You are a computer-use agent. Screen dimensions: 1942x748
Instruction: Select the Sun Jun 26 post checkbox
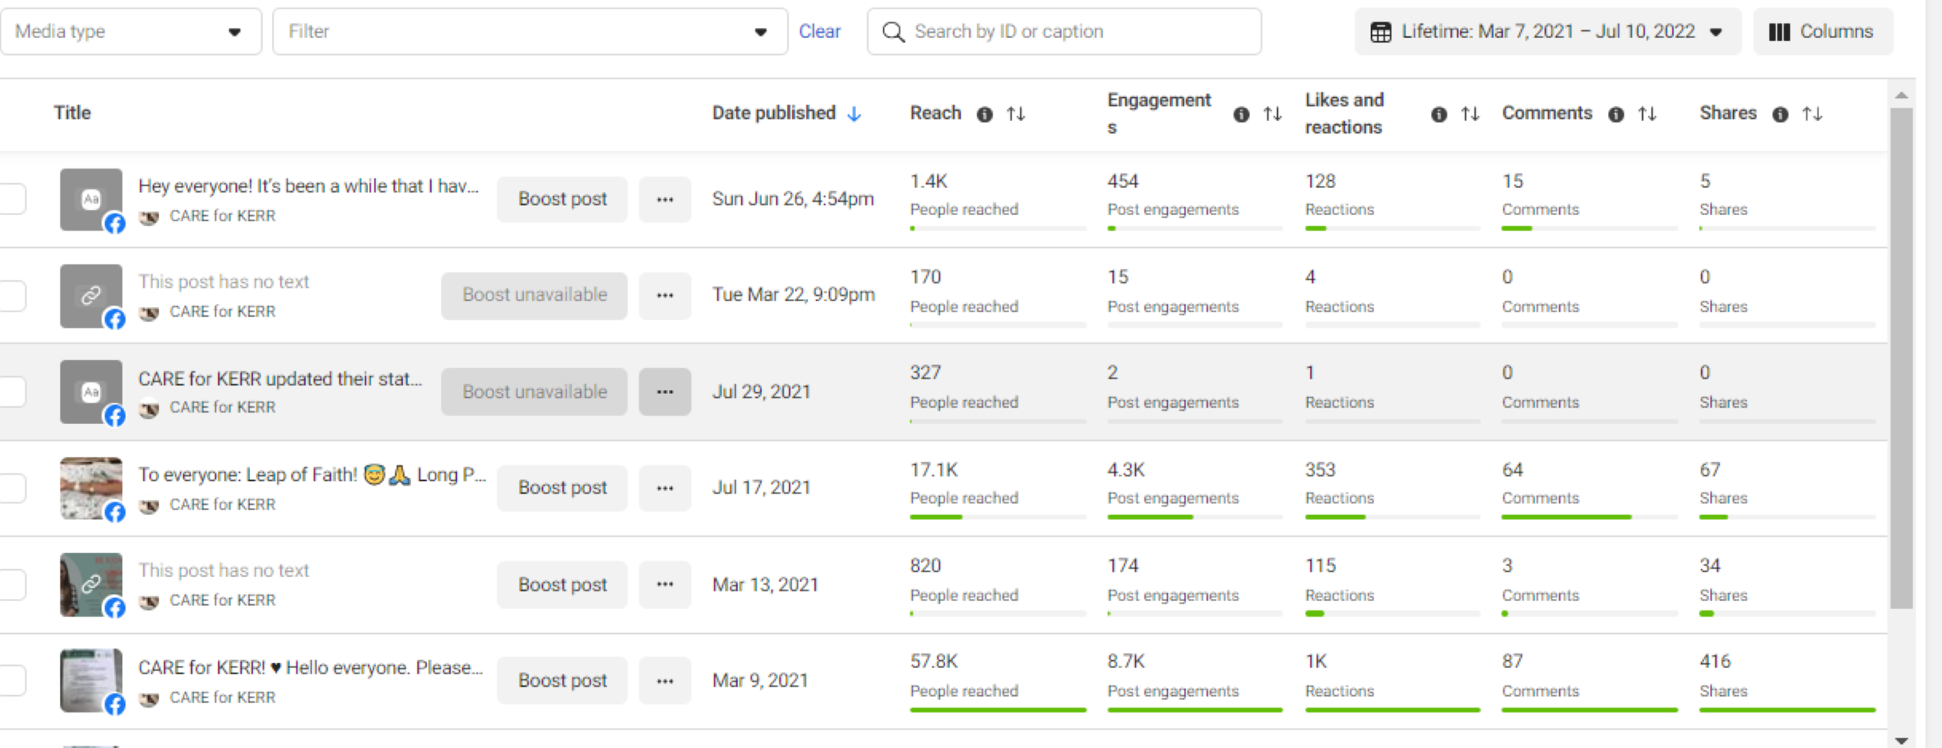(x=12, y=199)
